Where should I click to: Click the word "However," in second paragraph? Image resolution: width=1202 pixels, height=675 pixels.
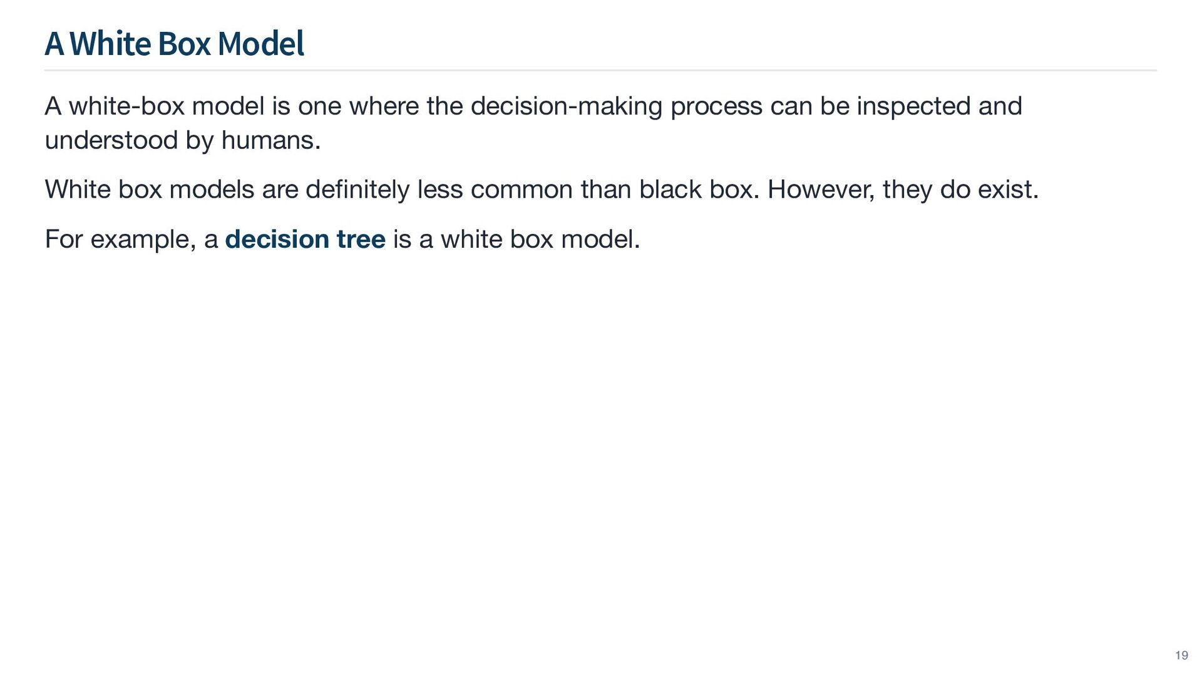[x=821, y=190]
